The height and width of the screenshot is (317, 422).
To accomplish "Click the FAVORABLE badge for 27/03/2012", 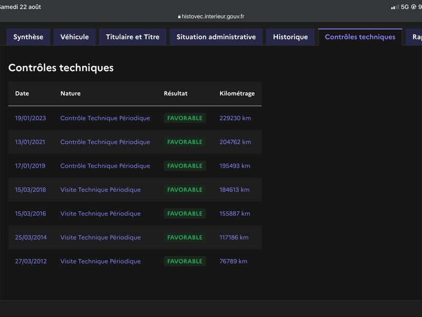I will (x=185, y=261).
